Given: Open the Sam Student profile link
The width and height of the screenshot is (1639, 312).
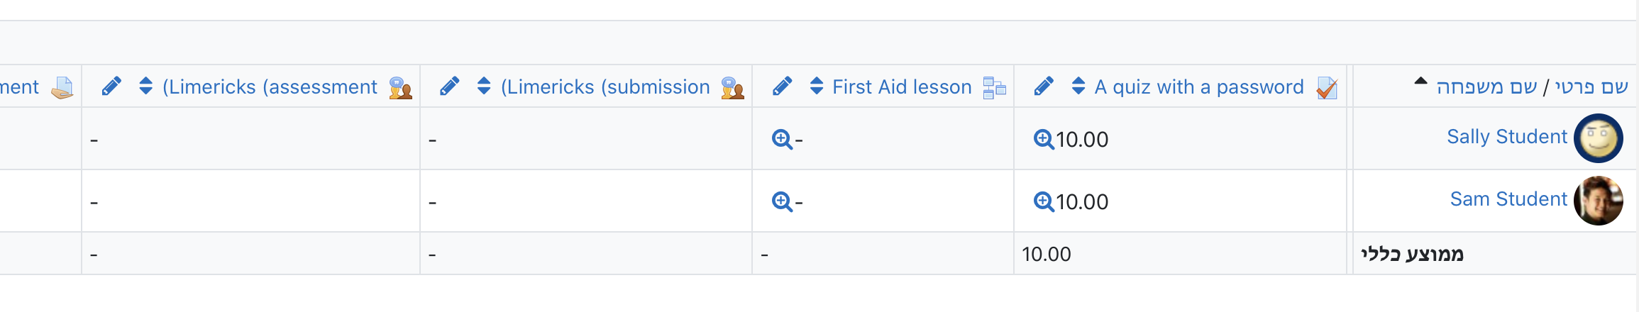Looking at the screenshot, I should [1508, 199].
